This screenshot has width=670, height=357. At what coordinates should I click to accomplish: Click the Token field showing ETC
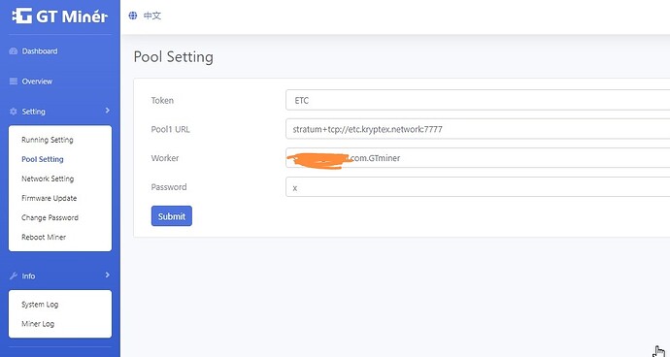point(478,100)
